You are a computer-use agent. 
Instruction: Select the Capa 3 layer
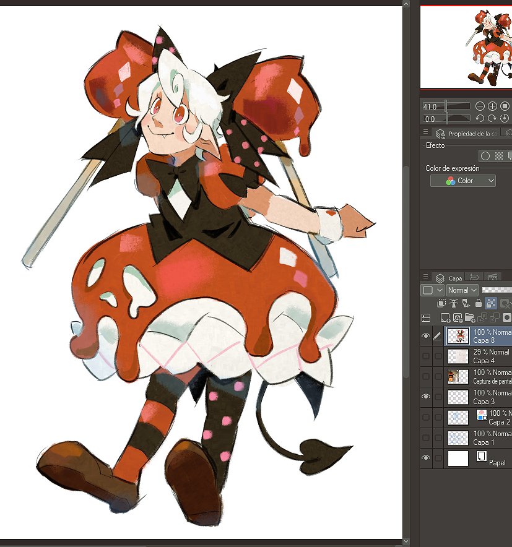tap(479, 397)
